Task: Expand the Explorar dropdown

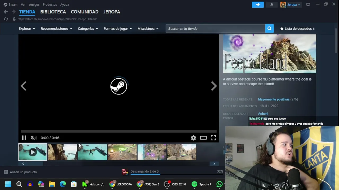Action: (27, 28)
